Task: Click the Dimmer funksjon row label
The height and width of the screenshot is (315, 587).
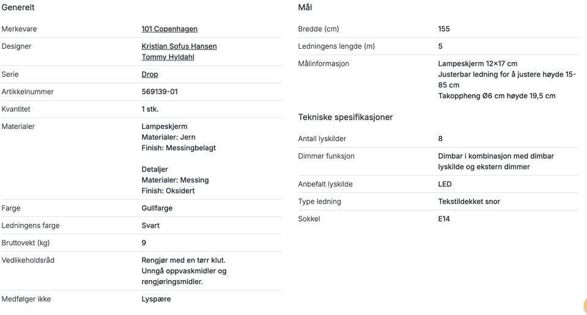Action: pyautogui.click(x=326, y=156)
